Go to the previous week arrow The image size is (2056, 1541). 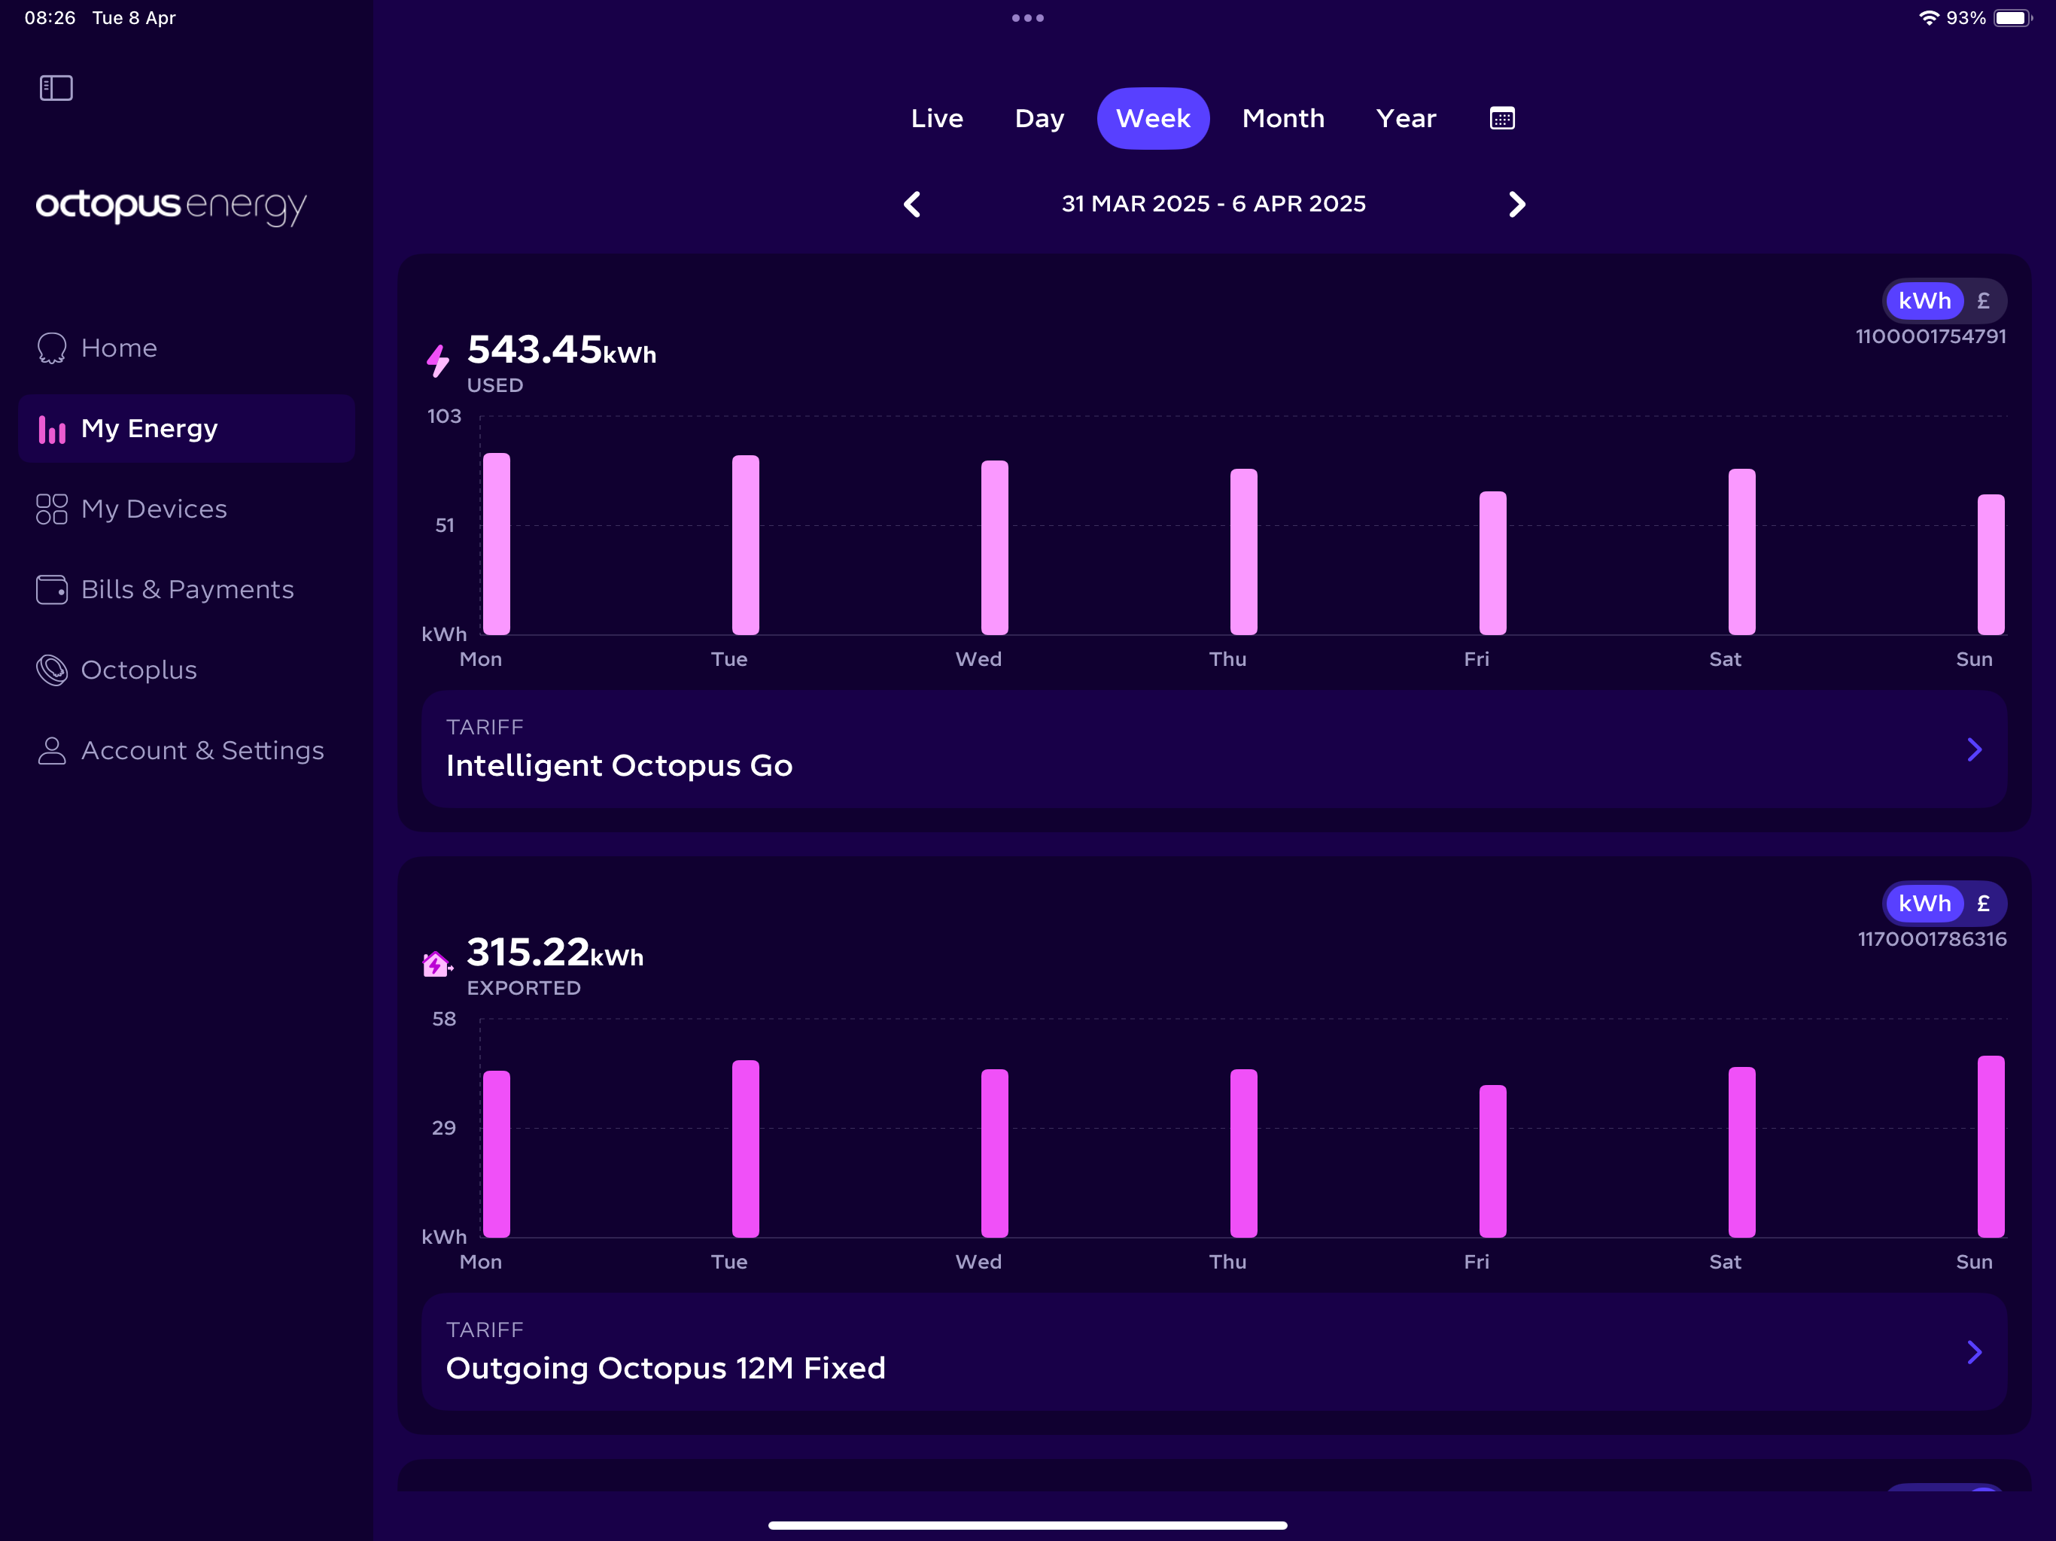click(912, 205)
